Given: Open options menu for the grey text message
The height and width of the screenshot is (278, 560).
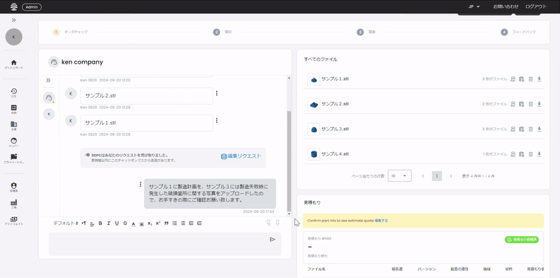Looking at the screenshot, I should point(141,185).
